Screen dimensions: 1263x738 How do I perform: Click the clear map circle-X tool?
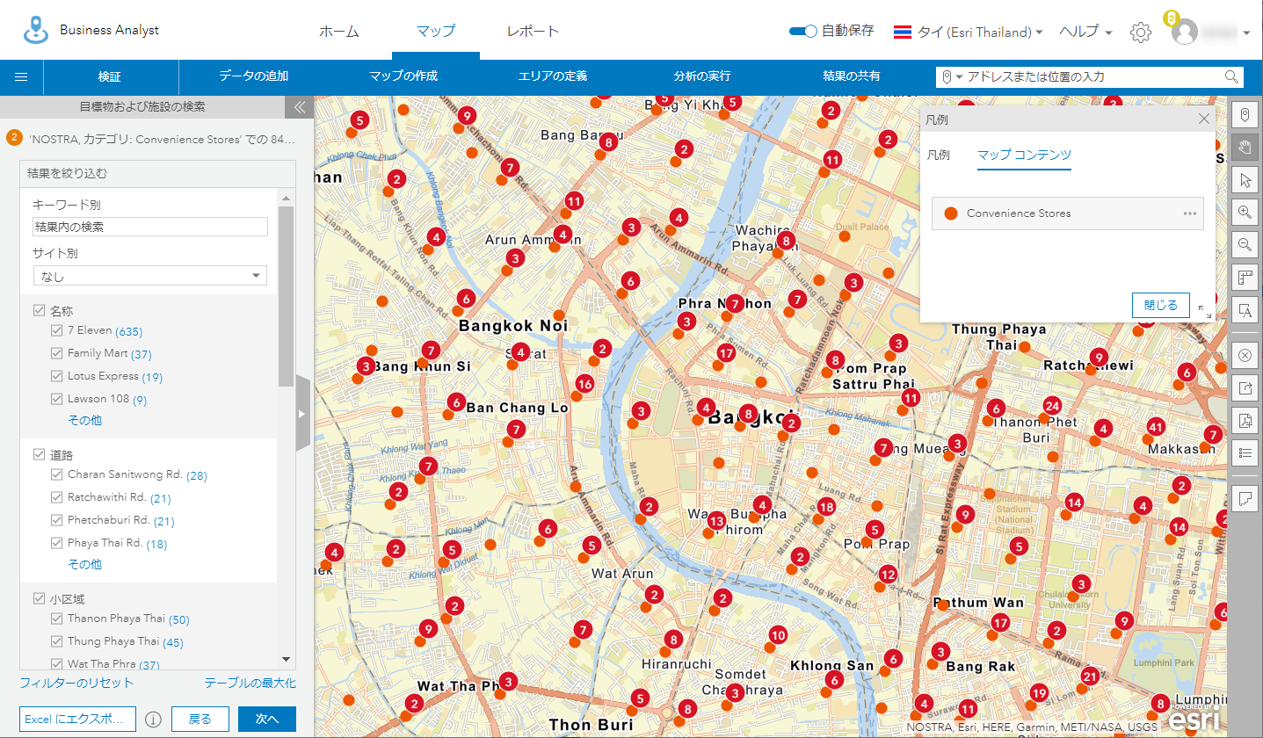[x=1245, y=355]
